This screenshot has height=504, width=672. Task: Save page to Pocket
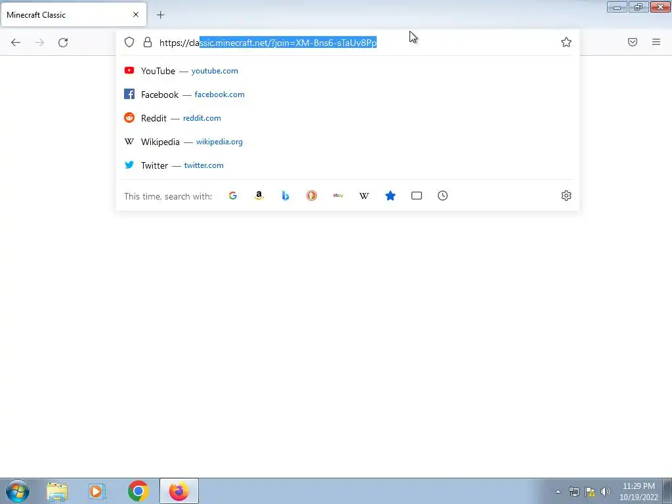coord(633,42)
